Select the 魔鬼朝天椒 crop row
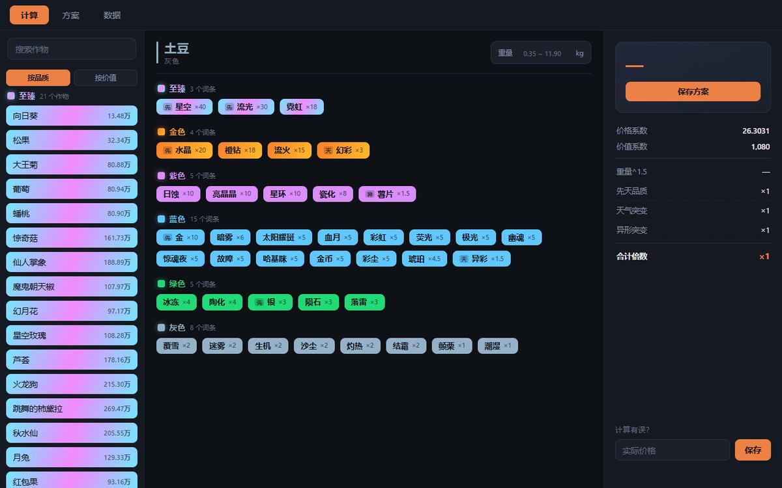782x488 pixels. (x=72, y=286)
